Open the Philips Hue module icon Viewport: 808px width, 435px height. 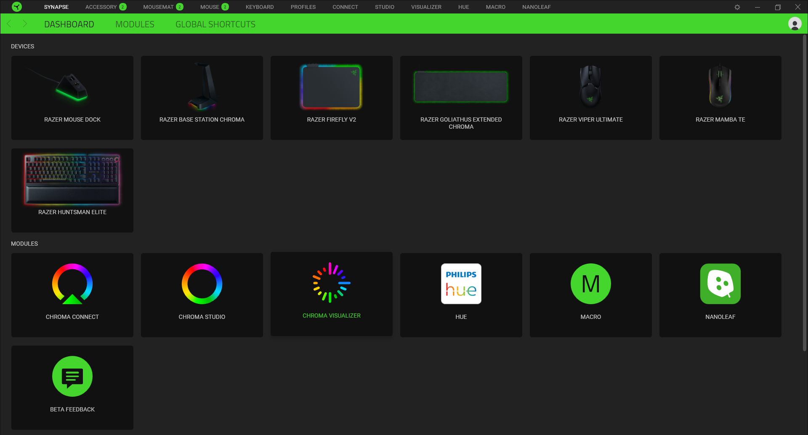coord(461,284)
